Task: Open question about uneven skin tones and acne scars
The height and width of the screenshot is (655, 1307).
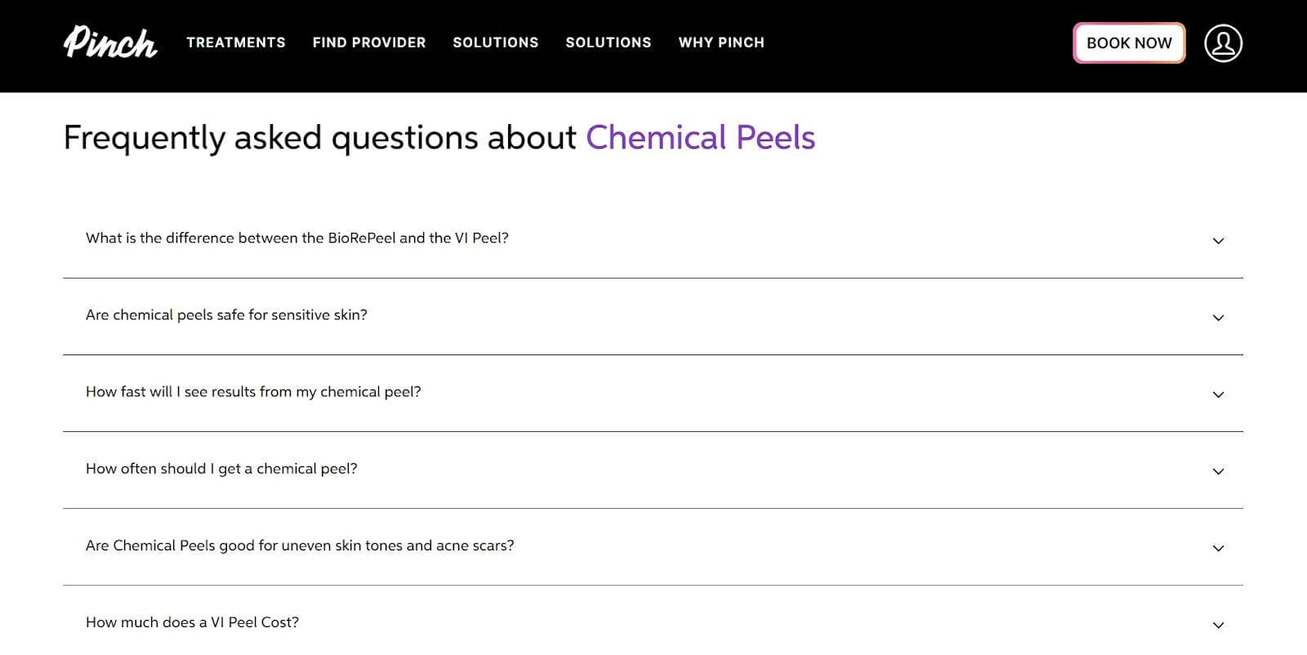Action: 300,546
